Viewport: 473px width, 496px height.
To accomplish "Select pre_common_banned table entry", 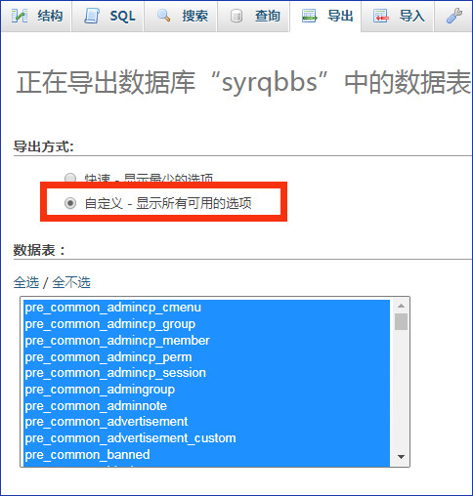I will point(207,455).
